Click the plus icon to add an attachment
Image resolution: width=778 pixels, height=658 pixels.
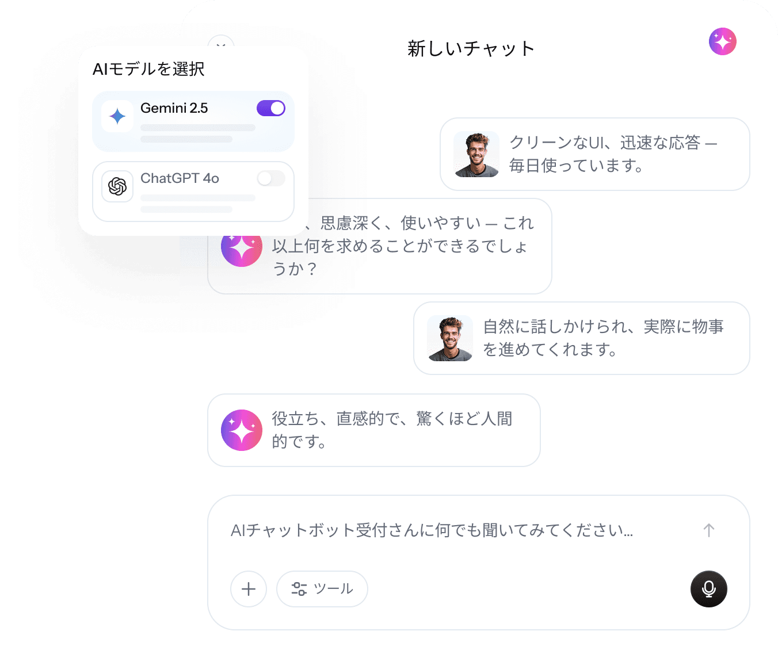coord(249,589)
